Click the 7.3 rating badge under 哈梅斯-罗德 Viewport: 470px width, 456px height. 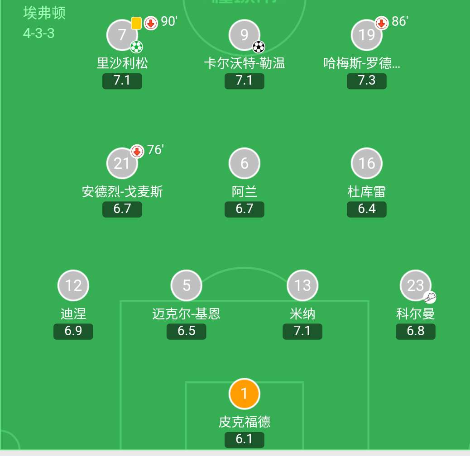pyautogui.click(x=367, y=81)
